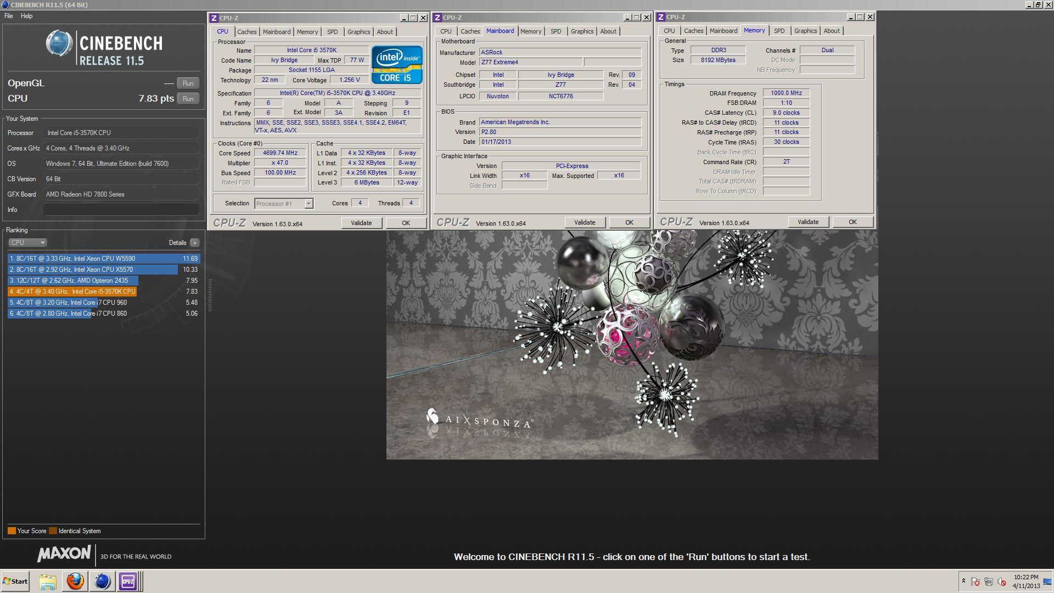Open the Help menu in Cinebench
This screenshot has width=1054, height=593.
point(26,16)
